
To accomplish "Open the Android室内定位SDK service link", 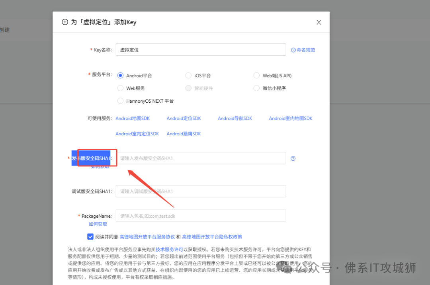I will point(137,133).
